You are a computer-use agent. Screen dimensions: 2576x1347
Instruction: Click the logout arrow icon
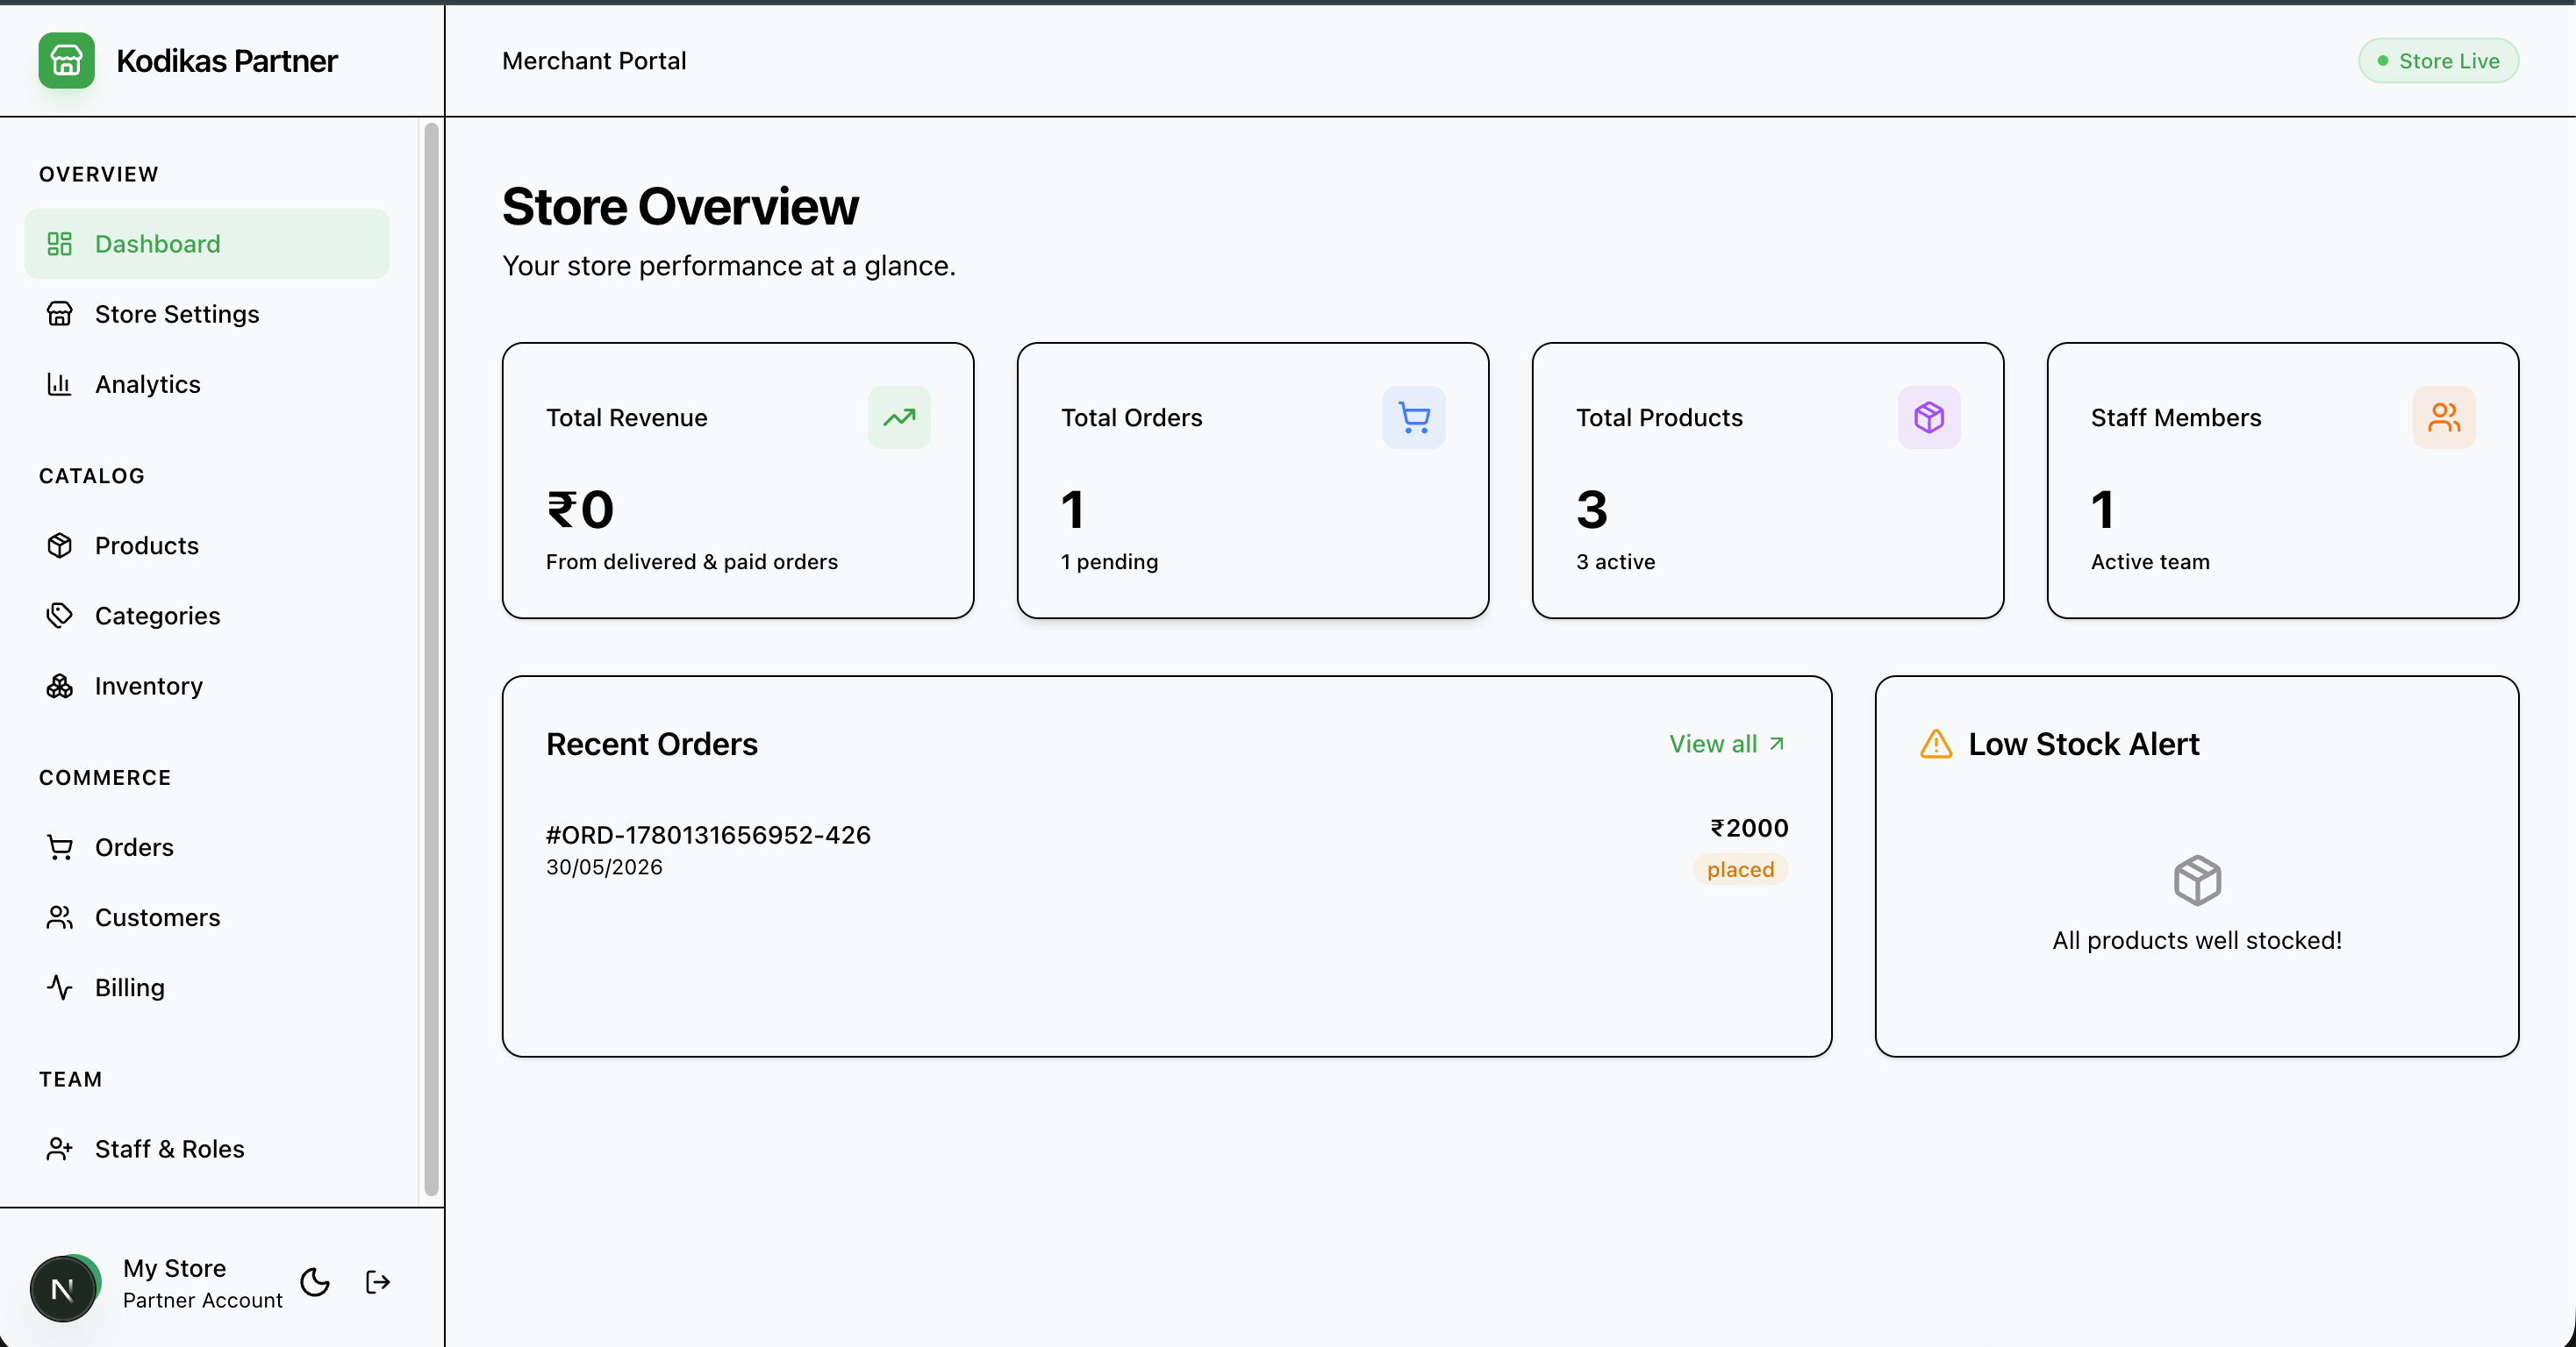(x=378, y=1282)
